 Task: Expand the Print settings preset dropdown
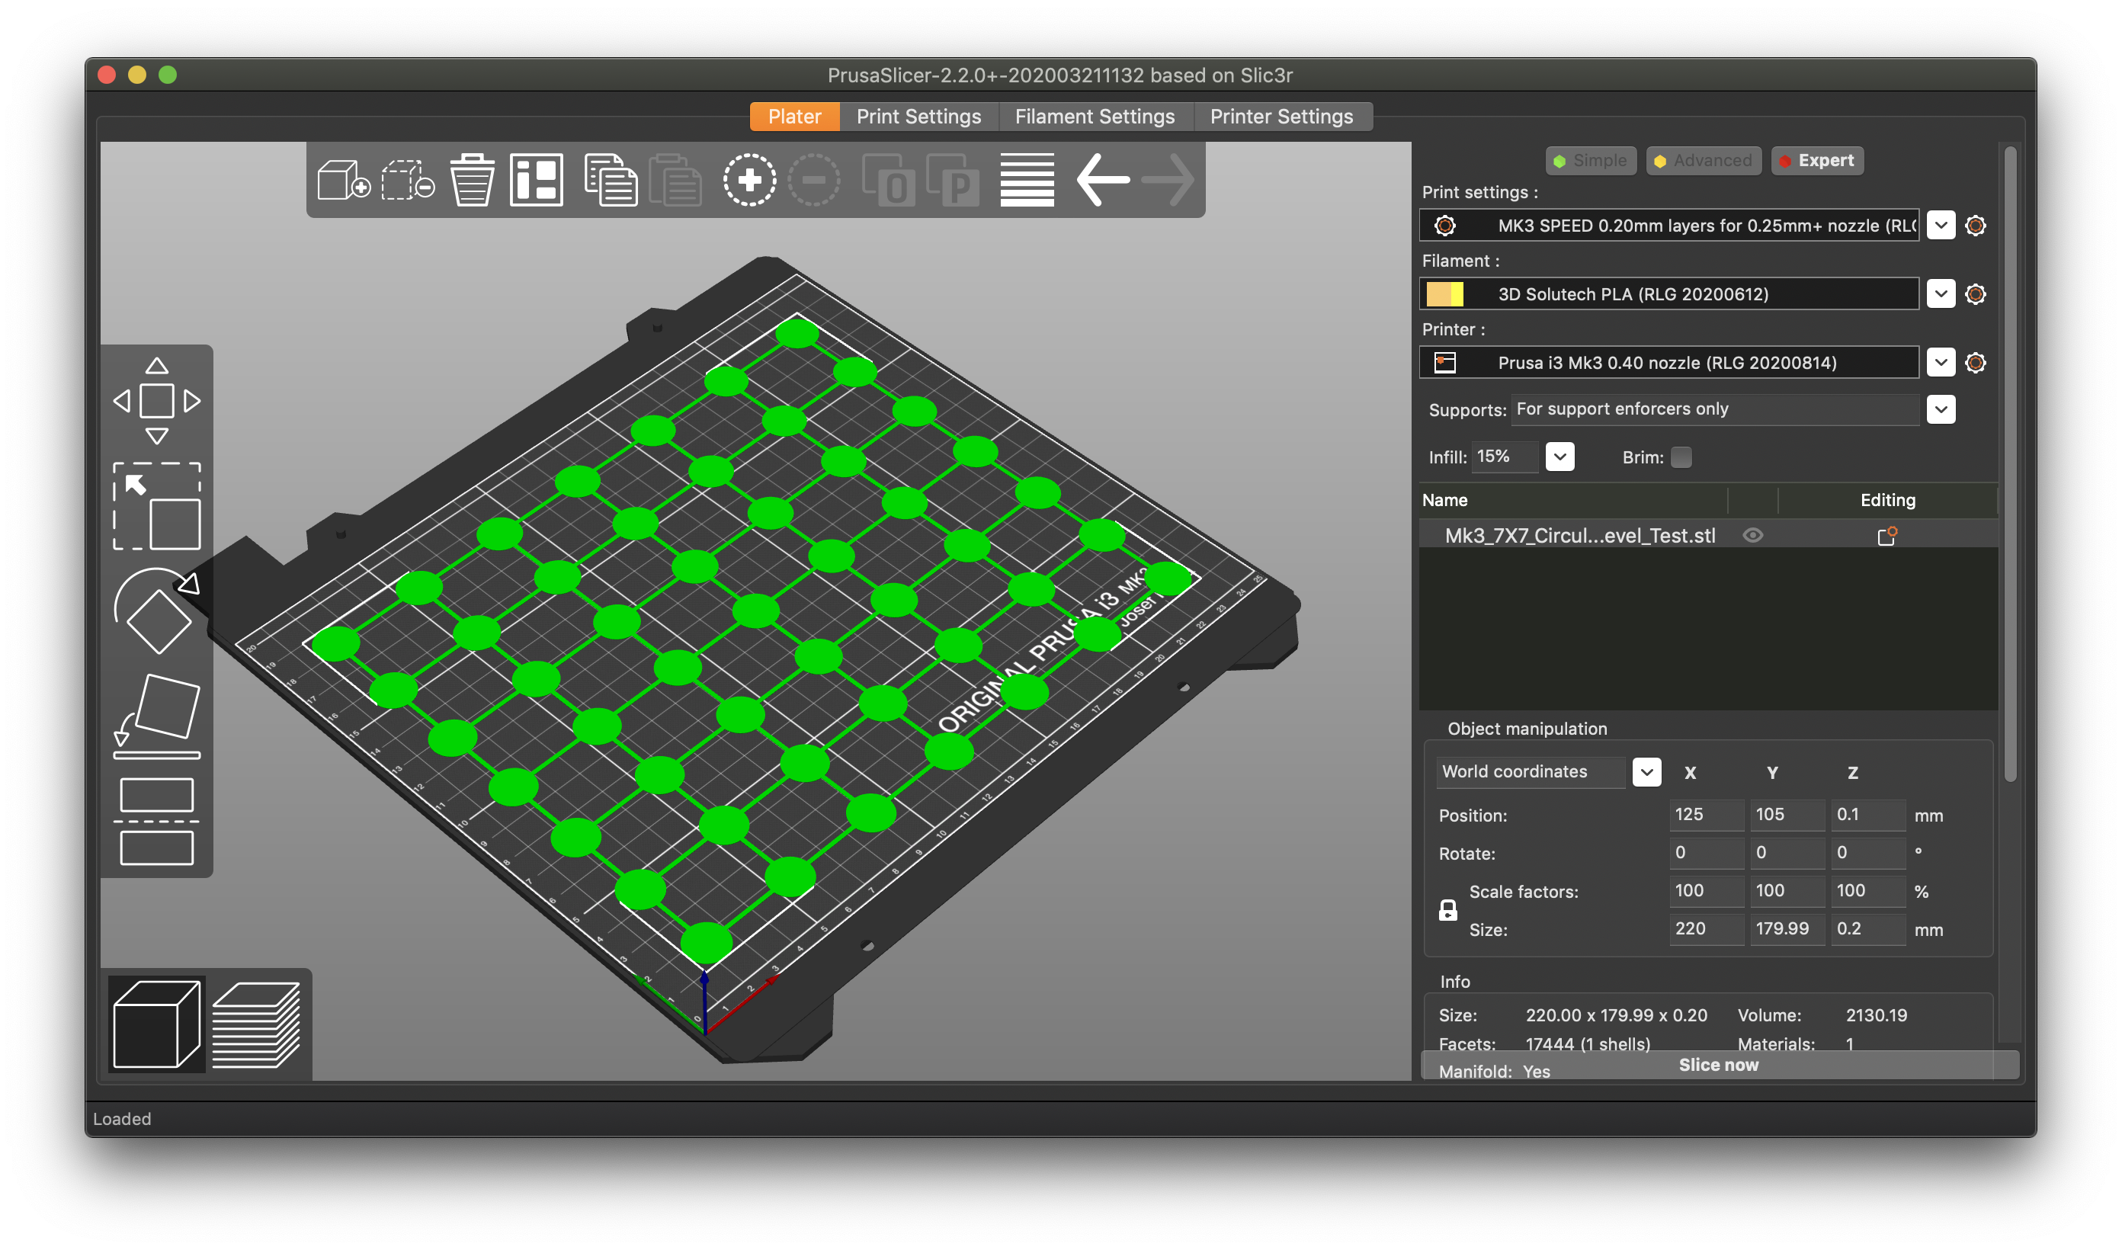click(1941, 226)
